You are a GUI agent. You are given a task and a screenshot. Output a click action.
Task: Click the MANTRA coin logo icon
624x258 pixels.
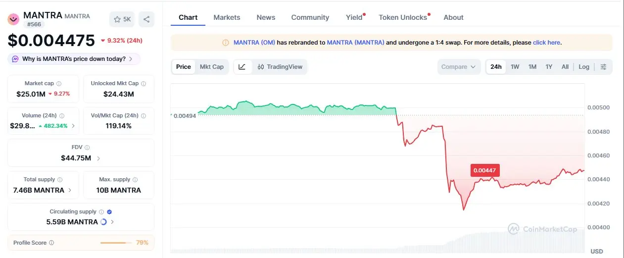point(13,19)
